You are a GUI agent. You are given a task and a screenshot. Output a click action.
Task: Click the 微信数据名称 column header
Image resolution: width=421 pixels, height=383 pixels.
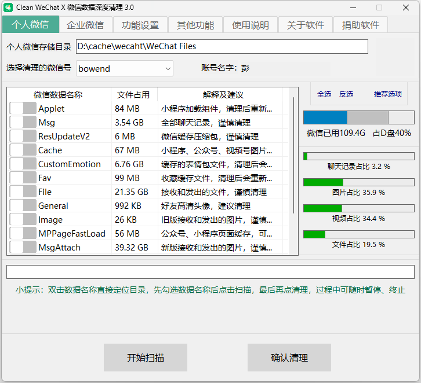tap(58, 94)
